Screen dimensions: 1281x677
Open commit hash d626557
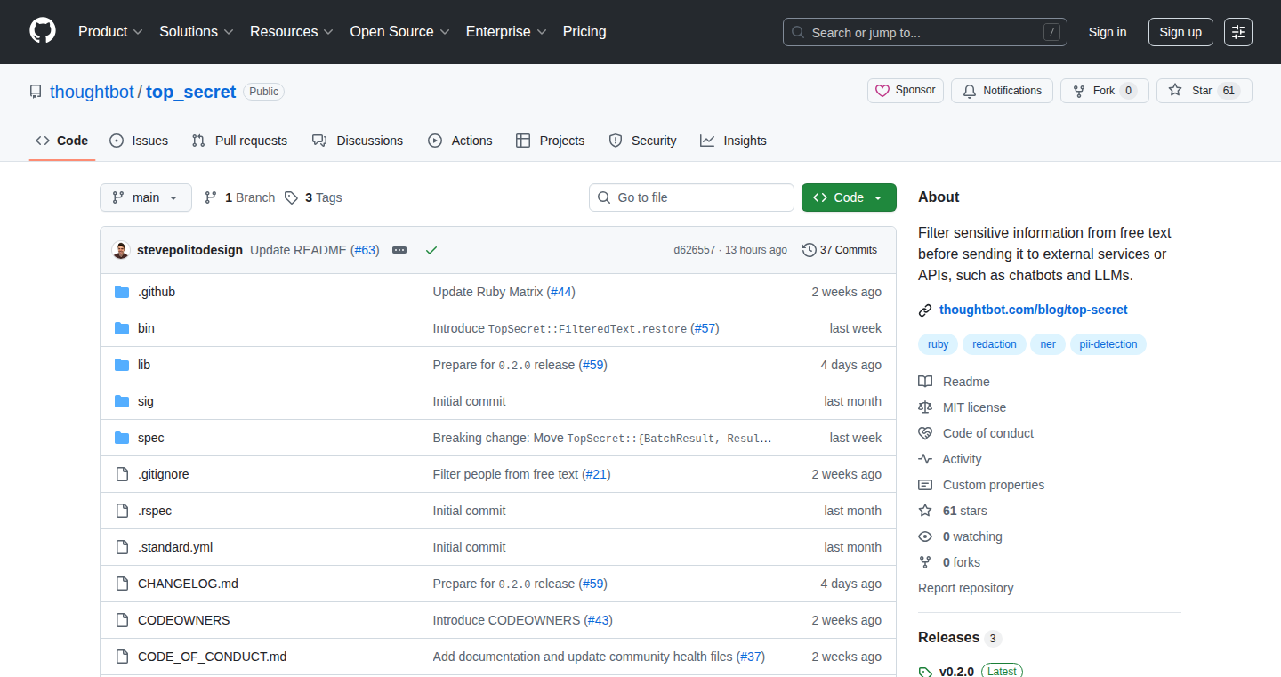[694, 250]
